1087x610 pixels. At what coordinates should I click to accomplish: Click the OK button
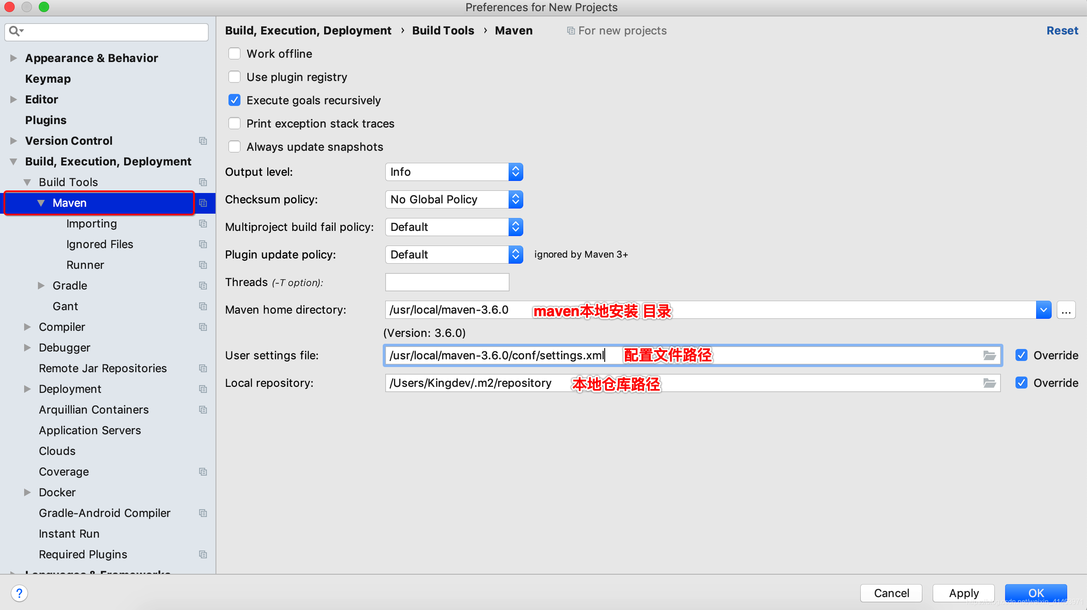tap(1036, 593)
